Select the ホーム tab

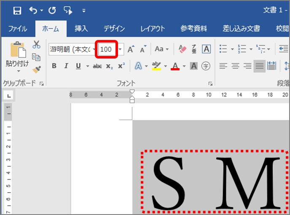click(x=51, y=29)
